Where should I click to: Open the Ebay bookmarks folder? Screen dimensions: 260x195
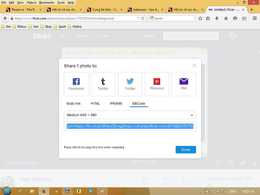coord(46,26)
